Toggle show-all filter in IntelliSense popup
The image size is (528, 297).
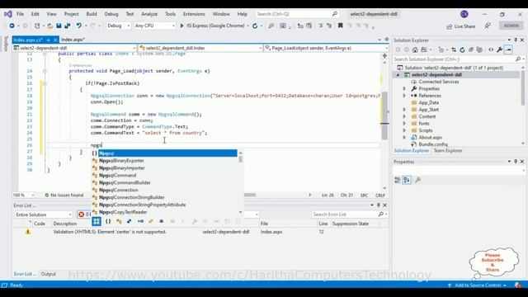(x=97, y=221)
